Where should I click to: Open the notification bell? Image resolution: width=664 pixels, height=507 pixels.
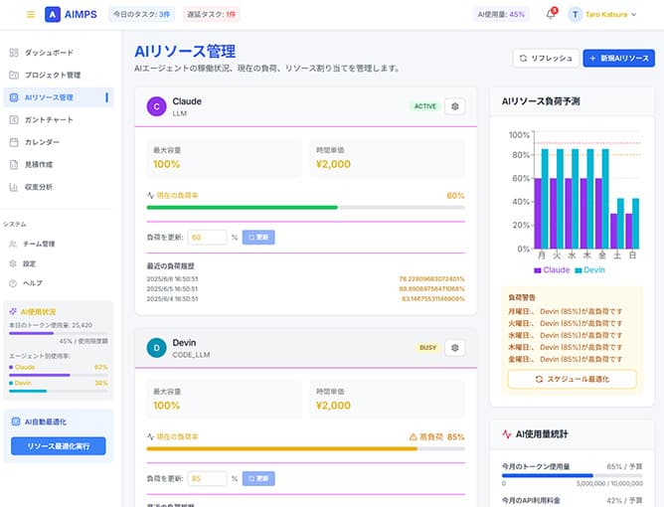coord(550,14)
